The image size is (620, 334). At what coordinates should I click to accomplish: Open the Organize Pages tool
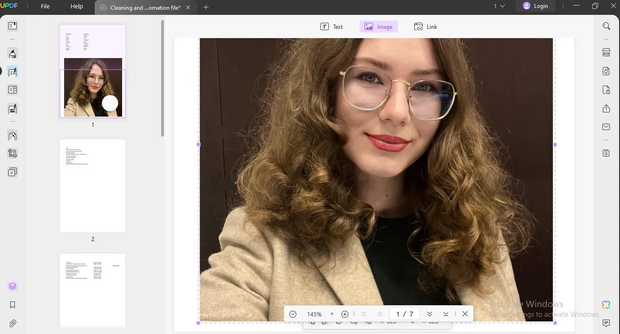13,136
